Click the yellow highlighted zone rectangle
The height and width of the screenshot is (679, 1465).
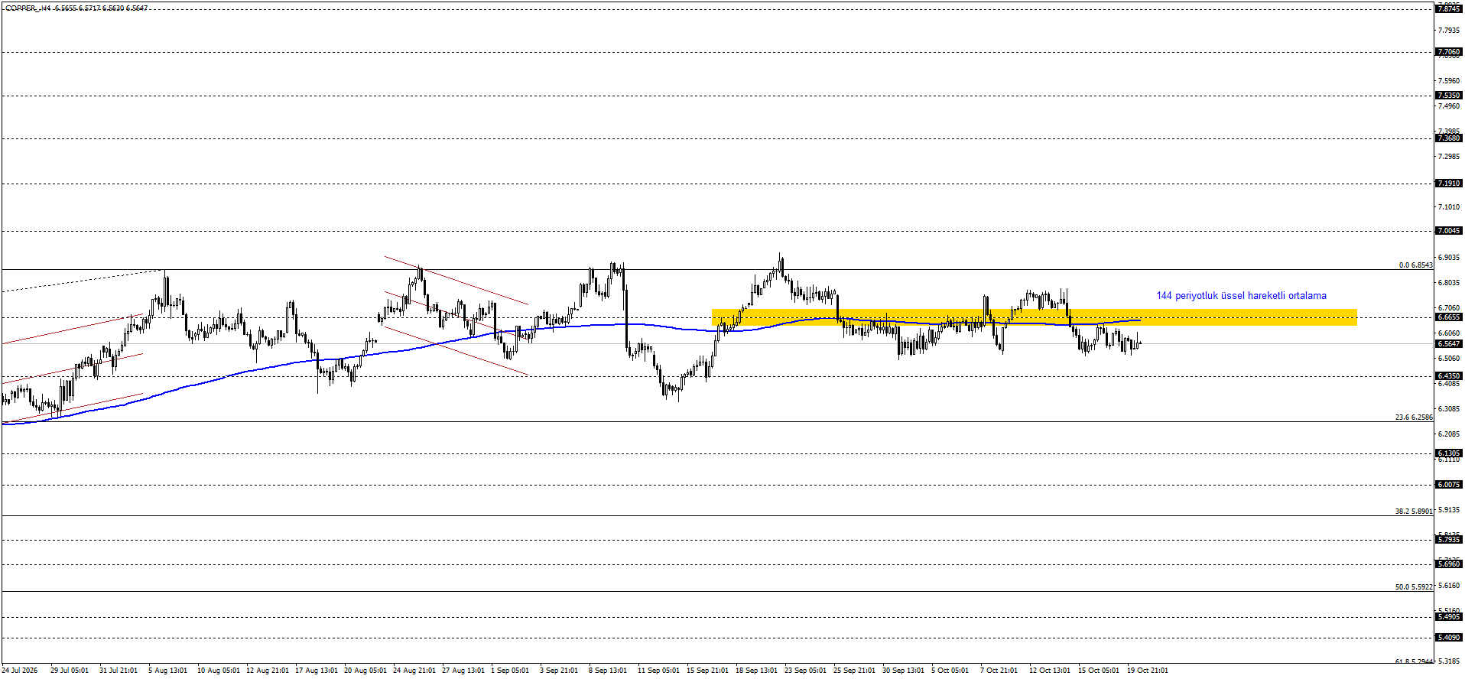(1035, 317)
